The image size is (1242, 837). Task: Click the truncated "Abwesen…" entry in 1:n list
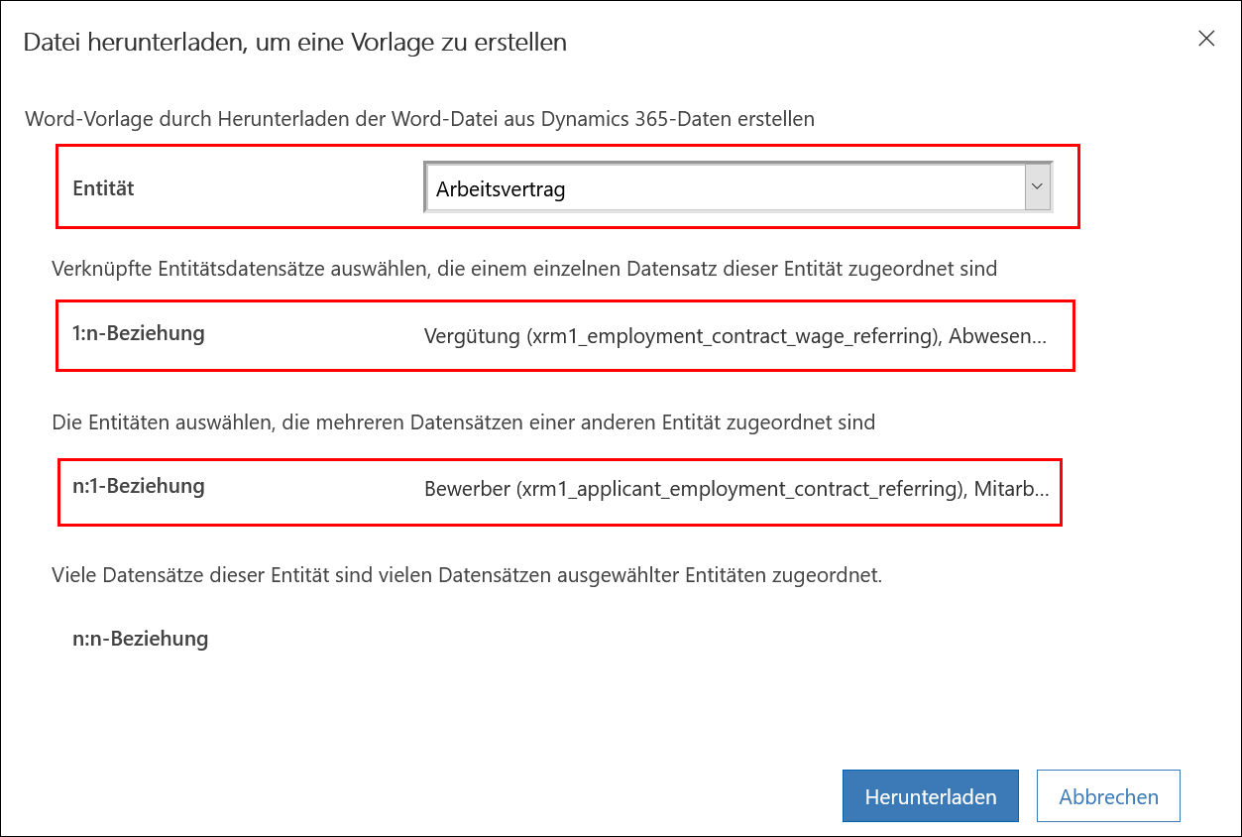(997, 336)
